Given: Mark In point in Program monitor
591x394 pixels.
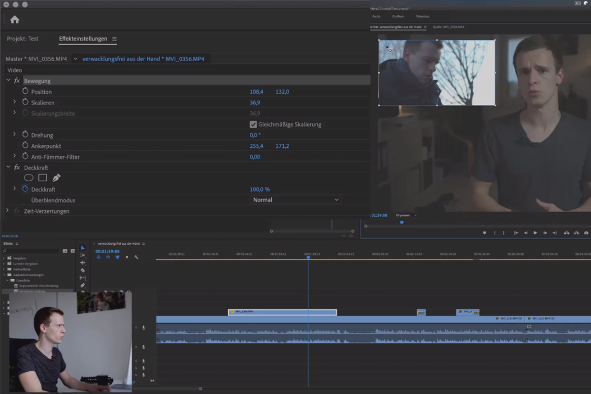Looking at the screenshot, I should (x=495, y=233).
